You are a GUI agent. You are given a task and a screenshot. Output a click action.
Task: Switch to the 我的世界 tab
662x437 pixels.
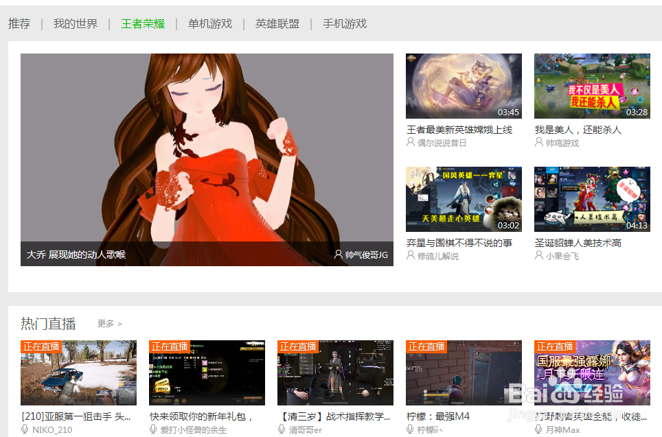tap(75, 23)
